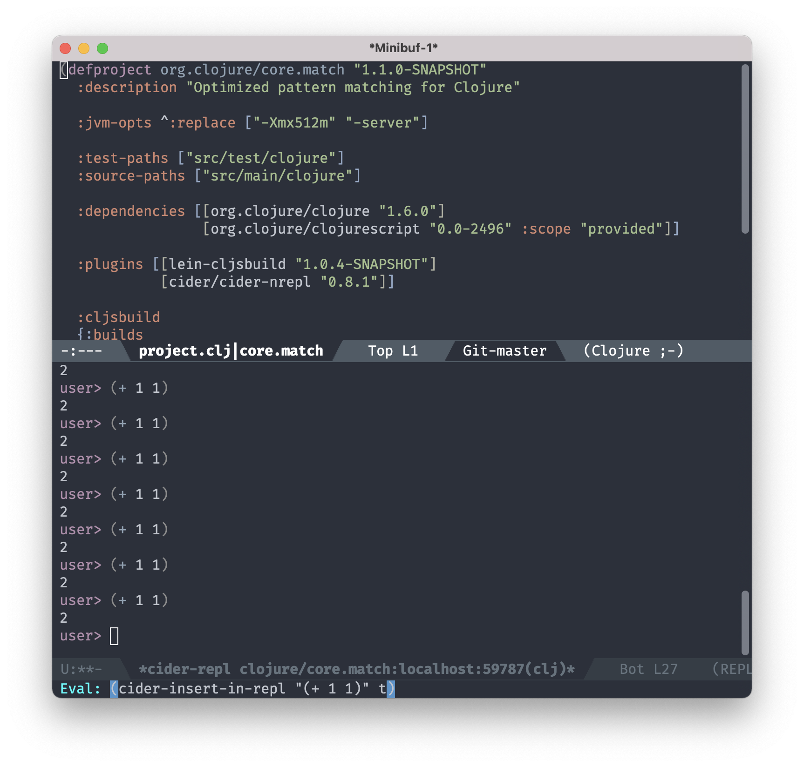Click the :description keyword

click(127, 87)
